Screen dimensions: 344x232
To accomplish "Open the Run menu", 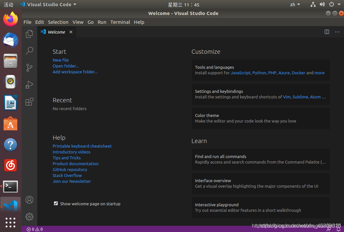I will coord(102,22).
